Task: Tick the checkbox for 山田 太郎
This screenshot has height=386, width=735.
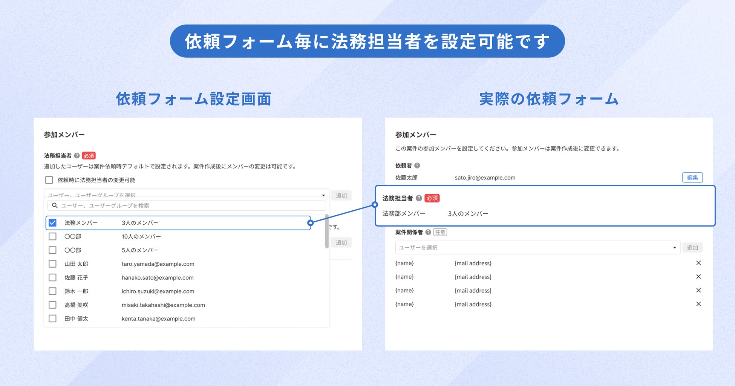Action: (x=53, y=264)
